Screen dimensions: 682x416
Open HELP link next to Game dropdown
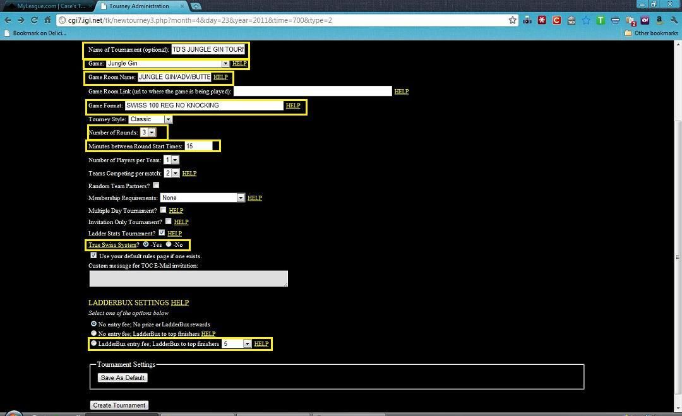pos(239,64)
